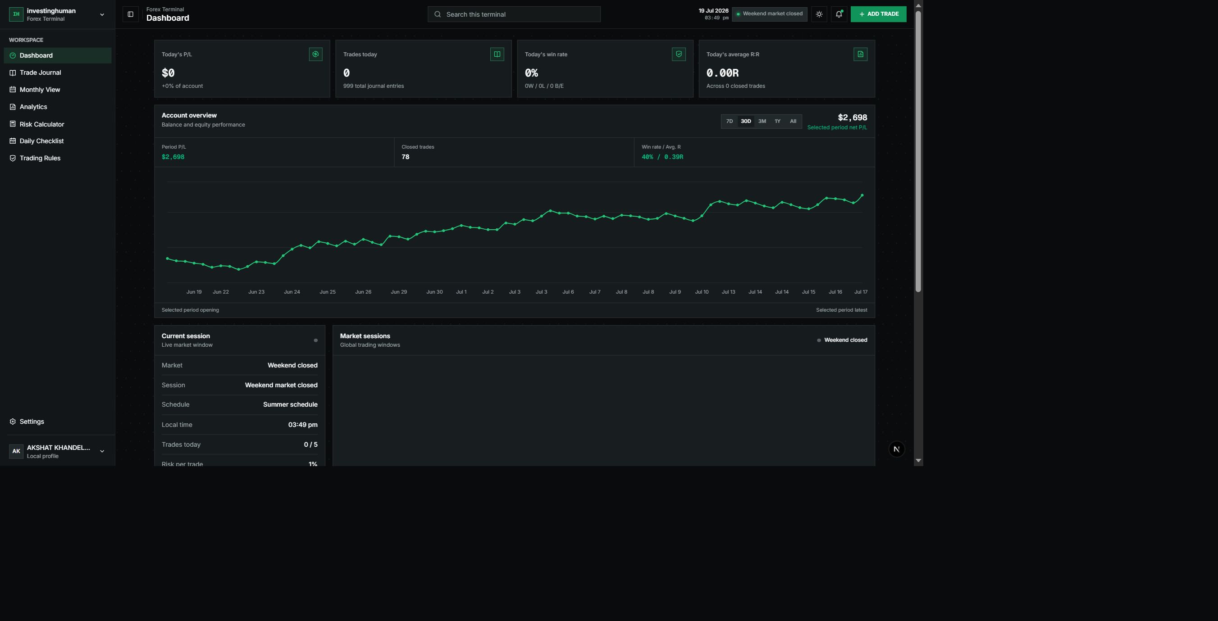The image size is (1218, 621).
Task: Click the Summer schedule value
Action: pos(290,404)
